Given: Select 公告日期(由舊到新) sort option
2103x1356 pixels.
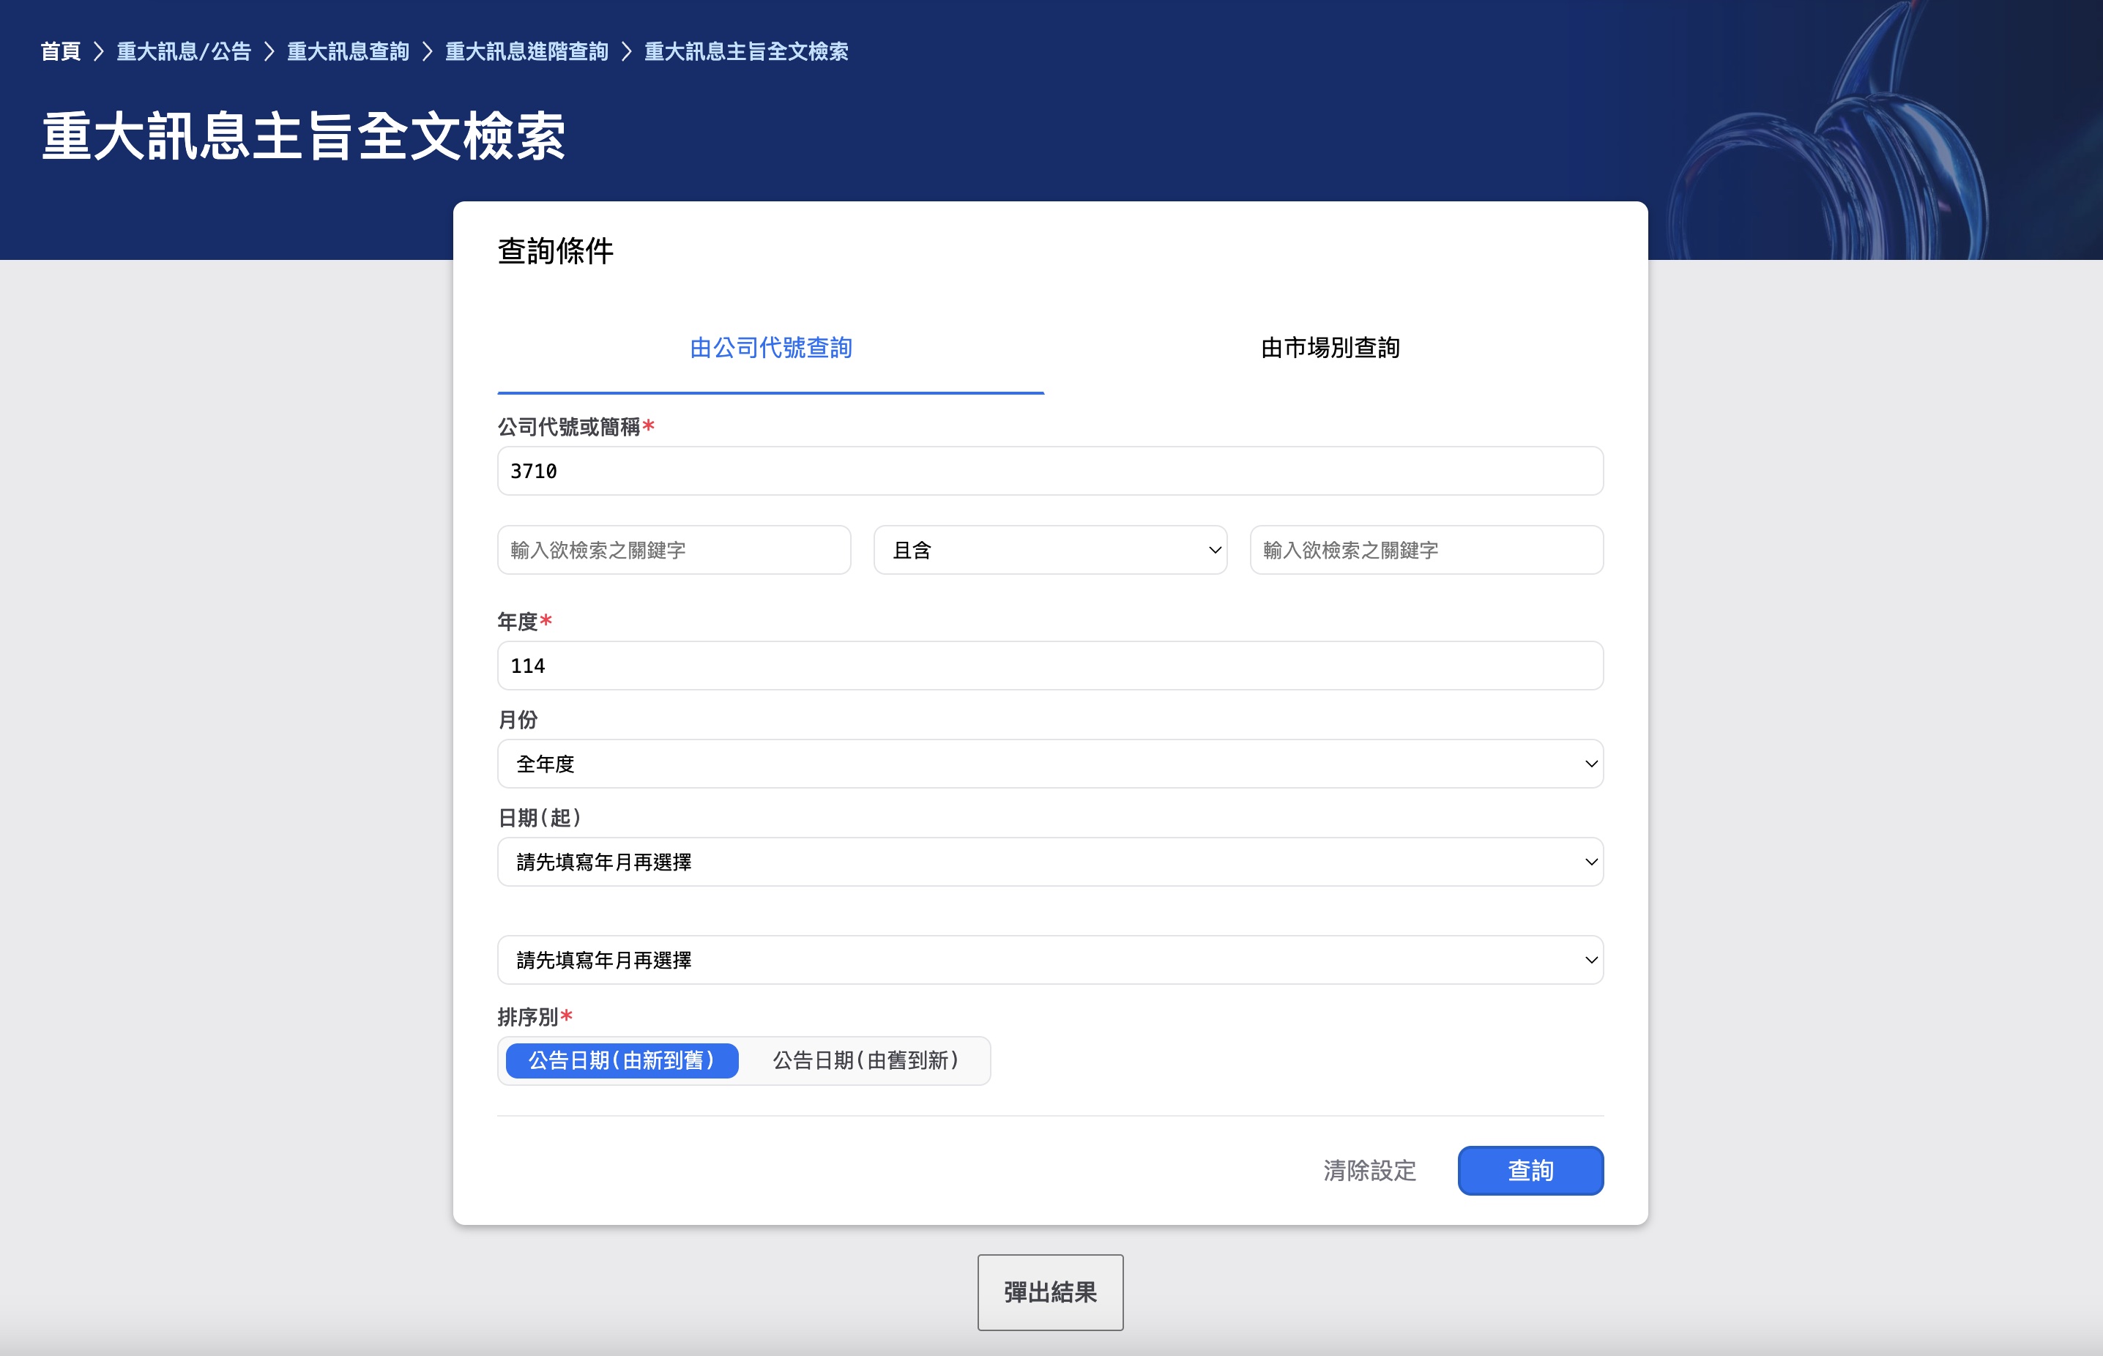Looking at the screenshot, I should 866,1060.
